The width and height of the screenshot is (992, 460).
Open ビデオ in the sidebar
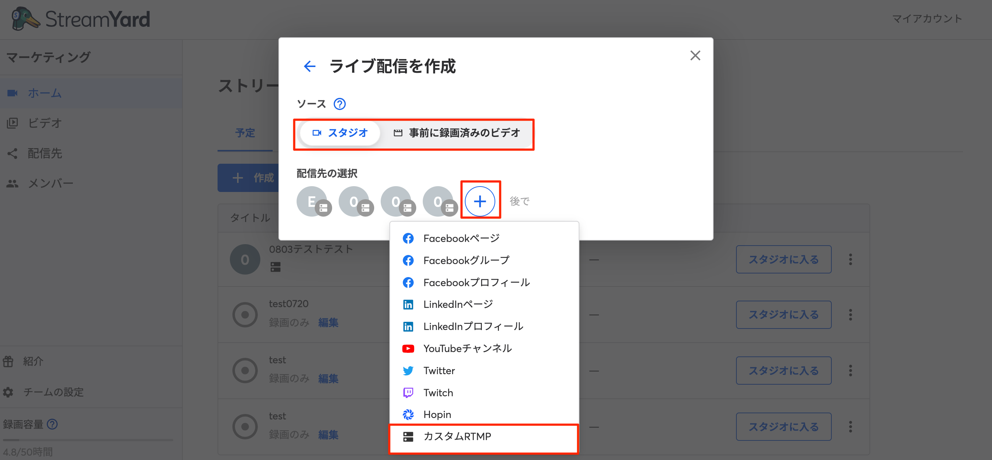pos(91,123)
